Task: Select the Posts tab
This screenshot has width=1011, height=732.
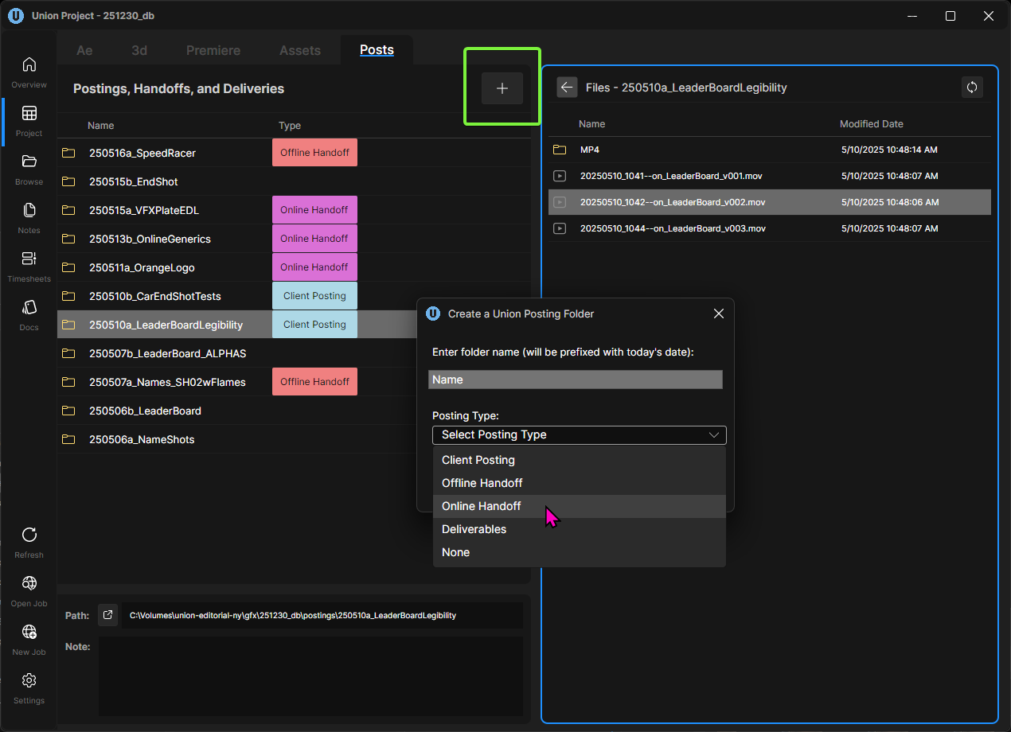Action: (x=377, y=50)
